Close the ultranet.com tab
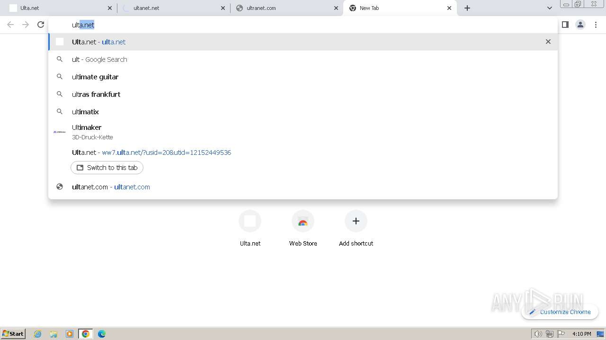Image resolution: width=606 pixels, height=340 pixels. tap(336, 8)
